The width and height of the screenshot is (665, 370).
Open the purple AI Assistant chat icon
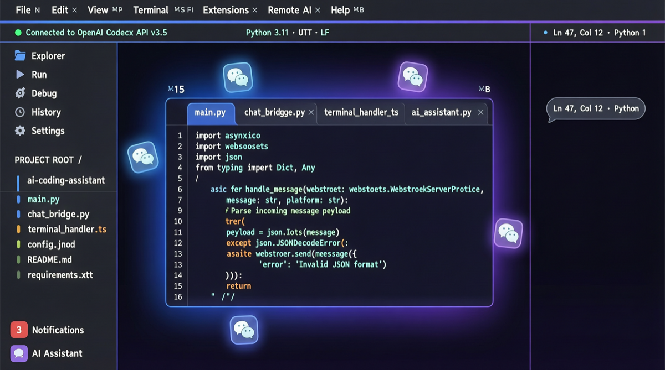coord(19,353)
